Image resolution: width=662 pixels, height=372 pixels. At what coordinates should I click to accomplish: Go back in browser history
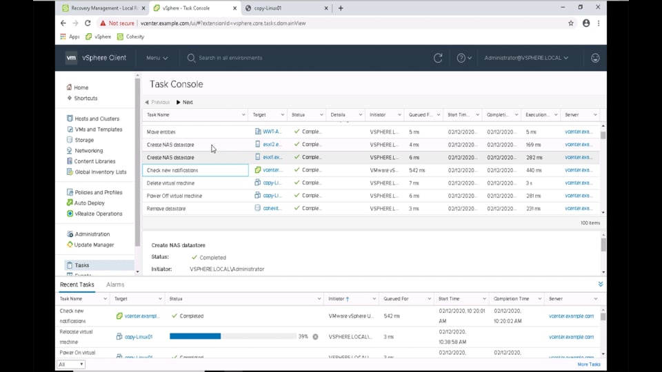pos(63,23)
